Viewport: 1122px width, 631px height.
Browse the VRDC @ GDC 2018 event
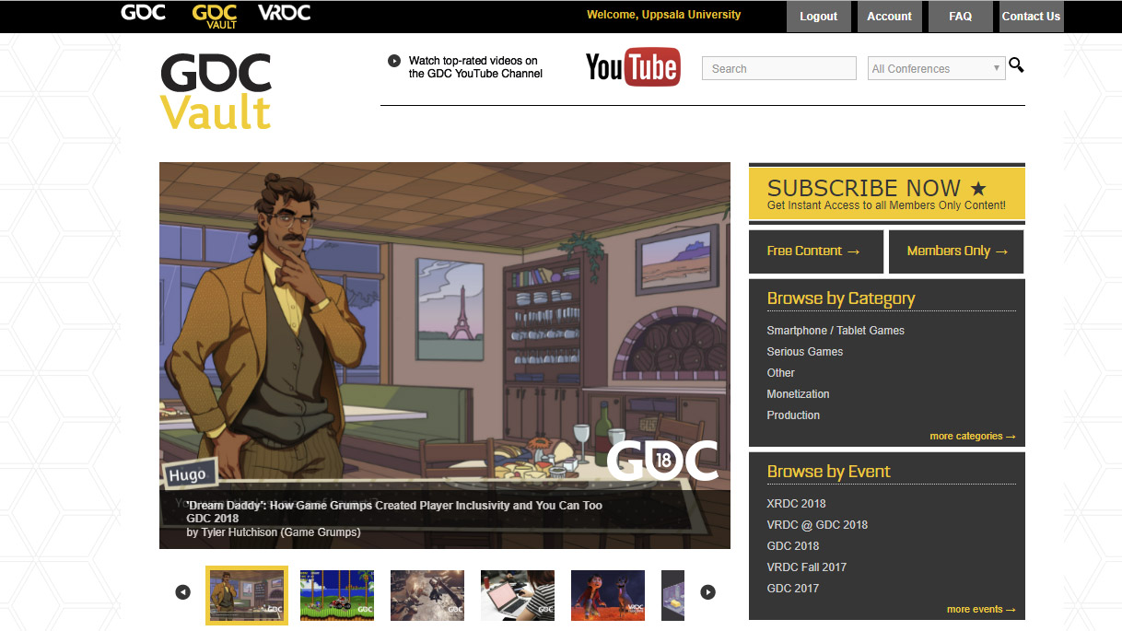click(x=817, y=525)
